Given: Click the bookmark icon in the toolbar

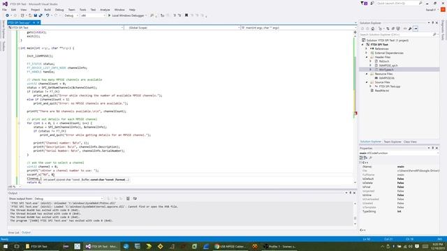Looking at the screenshot, I should [186, 15].
